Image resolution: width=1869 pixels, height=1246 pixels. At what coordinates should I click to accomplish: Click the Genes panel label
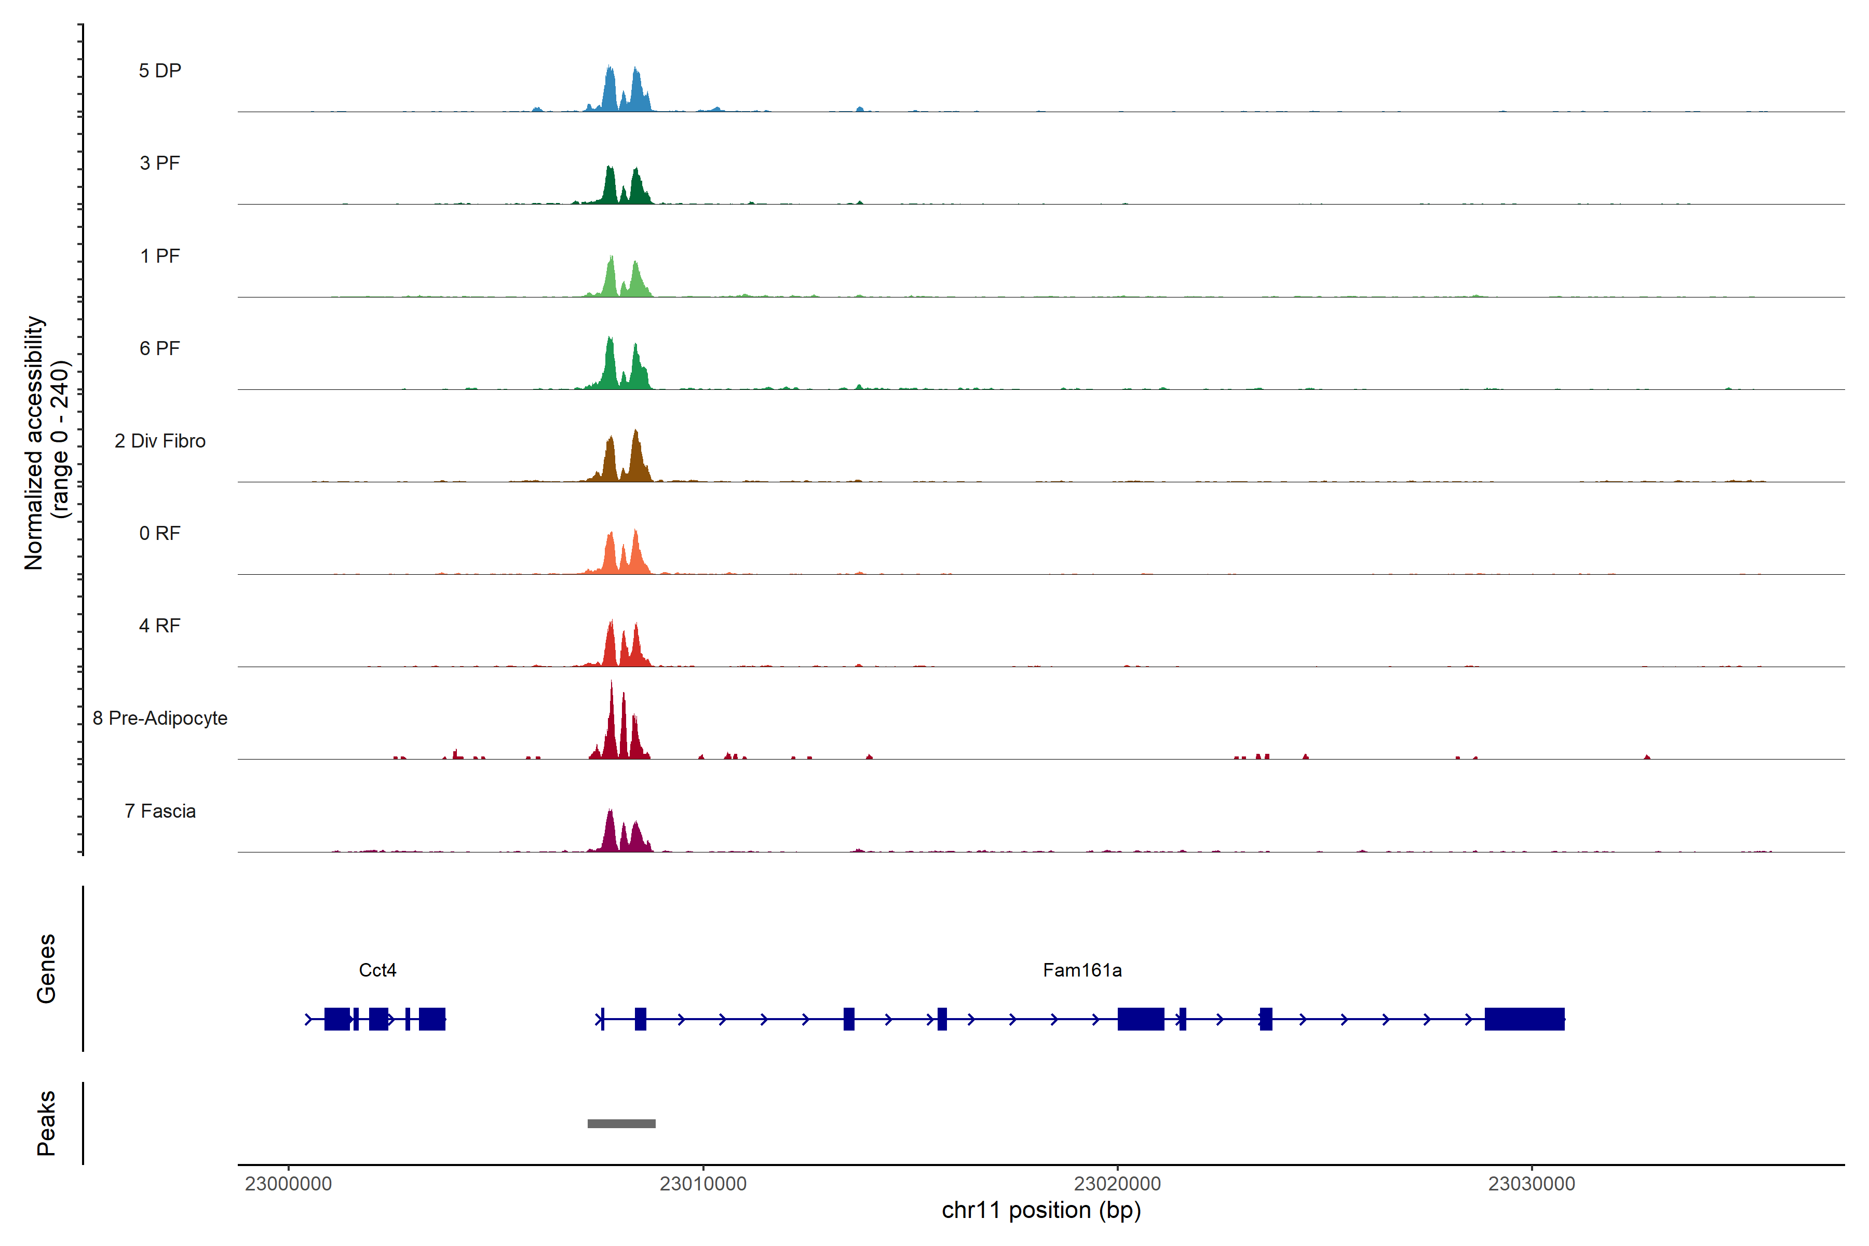tap(46, 968)
